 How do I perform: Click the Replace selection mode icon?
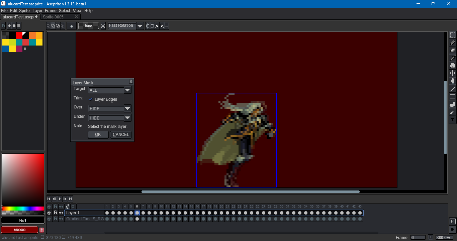click(x=49, y=26)
